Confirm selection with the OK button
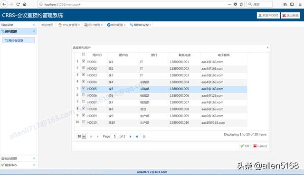Screen dimensions: 304x175 pos(245,146)
